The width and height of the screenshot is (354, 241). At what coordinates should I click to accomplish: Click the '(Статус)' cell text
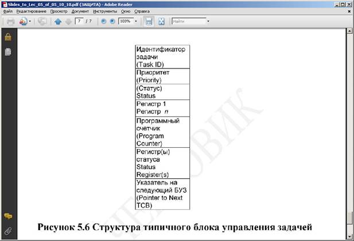point(149,88)
